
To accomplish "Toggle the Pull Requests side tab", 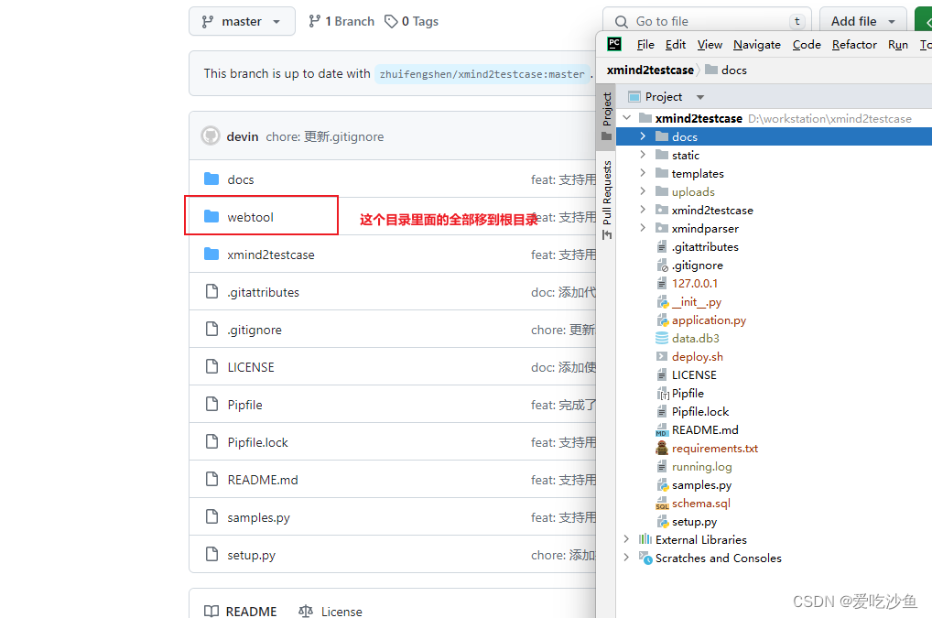I will point(606,199).
